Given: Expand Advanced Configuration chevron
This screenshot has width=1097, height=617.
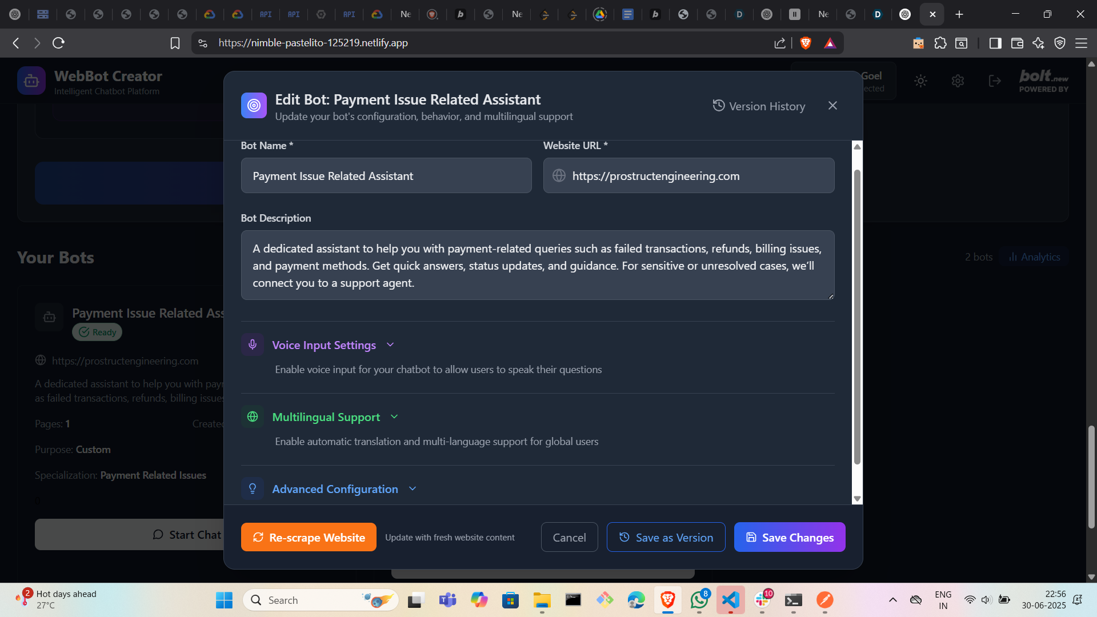Looking at the screenshot, I should pos(413,488).
